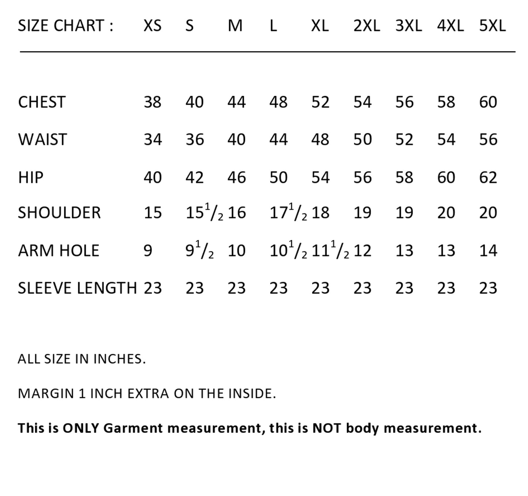The height and width of the screenshot is (496, 528).
Task: Click the M size column header
Action: pos(235,26)
